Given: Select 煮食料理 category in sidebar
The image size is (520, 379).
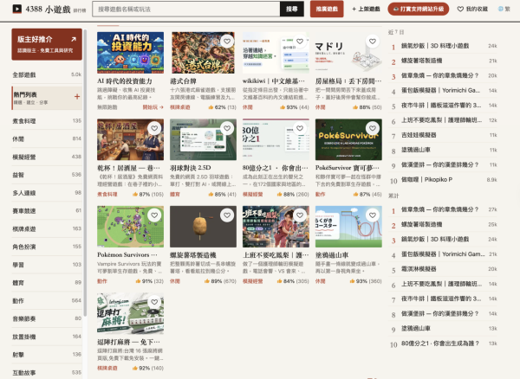Looking at the screenshot, I should point(47,121).
